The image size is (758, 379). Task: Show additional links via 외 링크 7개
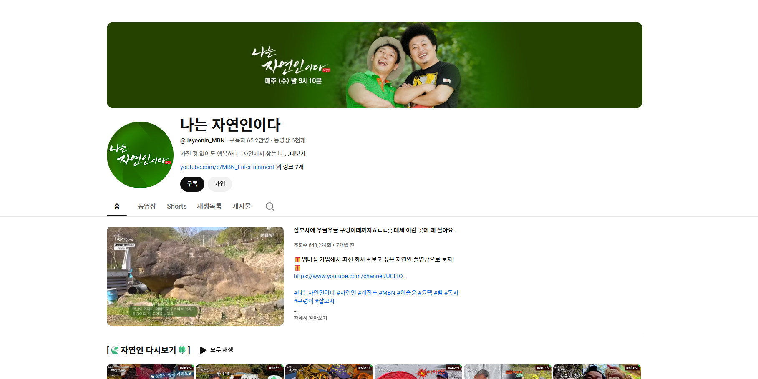[x=290, y=167]
